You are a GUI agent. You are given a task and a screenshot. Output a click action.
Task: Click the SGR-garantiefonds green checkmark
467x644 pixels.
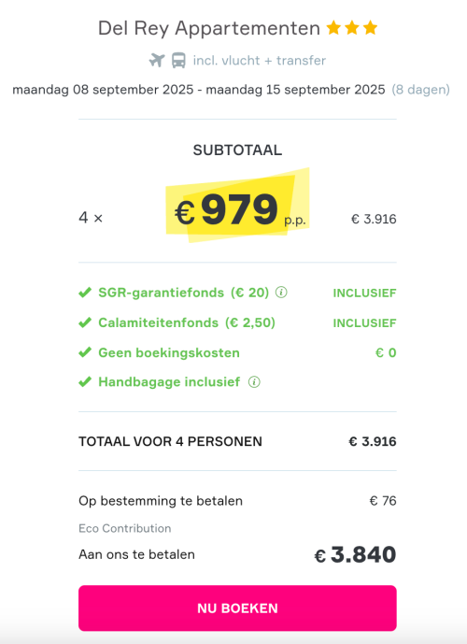[x=85, y=293]
